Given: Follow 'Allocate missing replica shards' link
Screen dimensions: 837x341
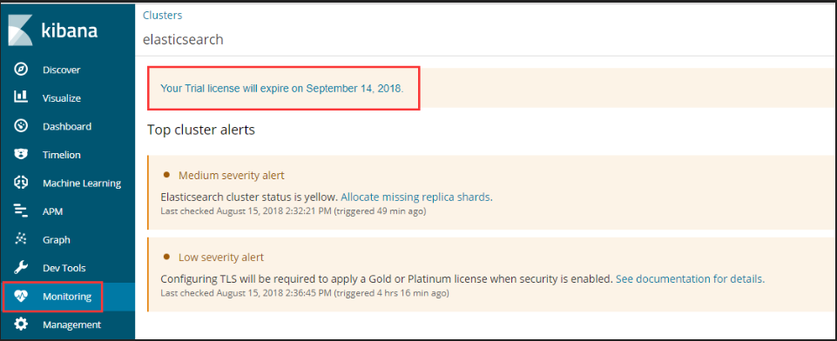Looking at the screenshot, I should (x=416, y=197).
